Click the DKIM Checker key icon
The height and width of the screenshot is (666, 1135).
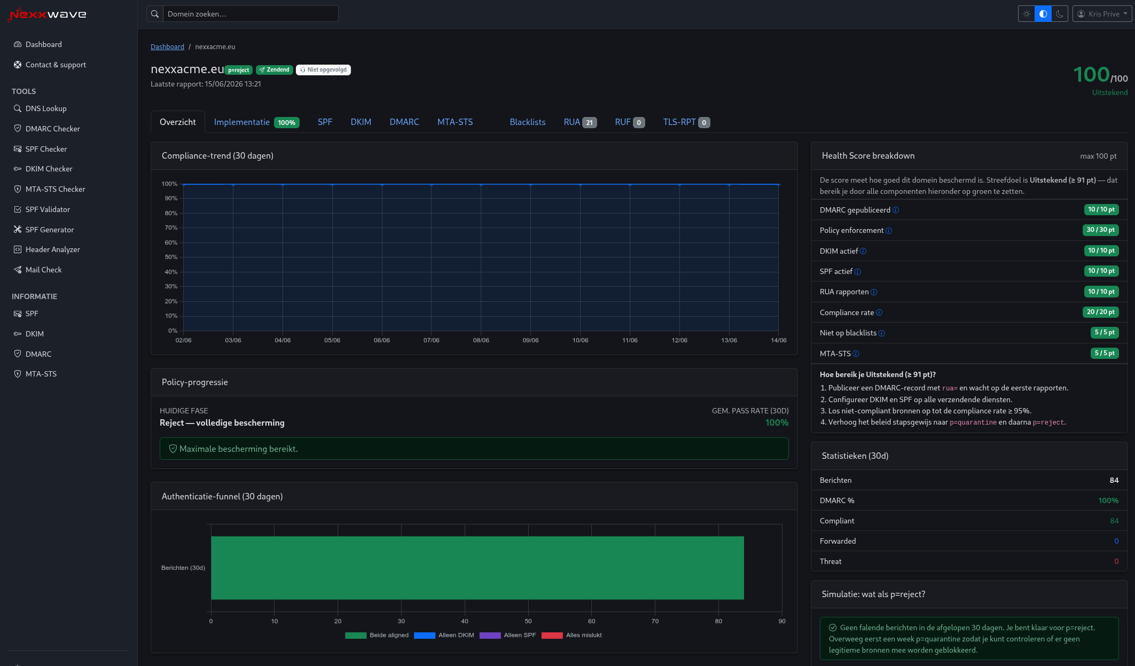click(18, 169)
